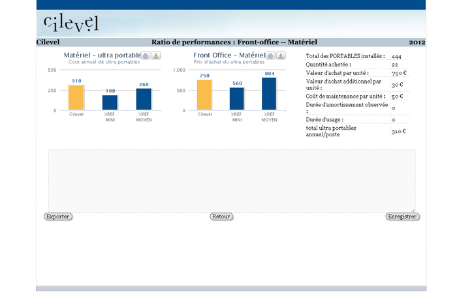The width and height of the screenshot is (457, 300).
Task: Select the yellow Cilevel bar valued 750
Action: pyautogui.click(x=204, y=95)
